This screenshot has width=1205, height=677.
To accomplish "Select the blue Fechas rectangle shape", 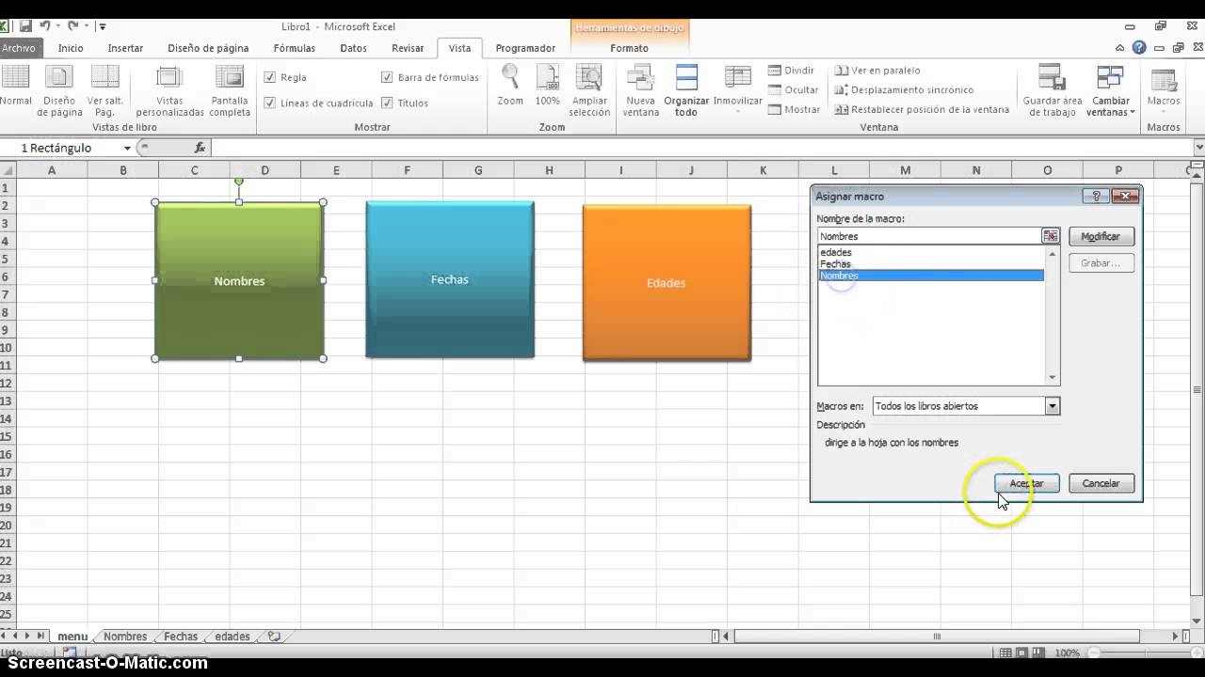I will click(450, 279).
